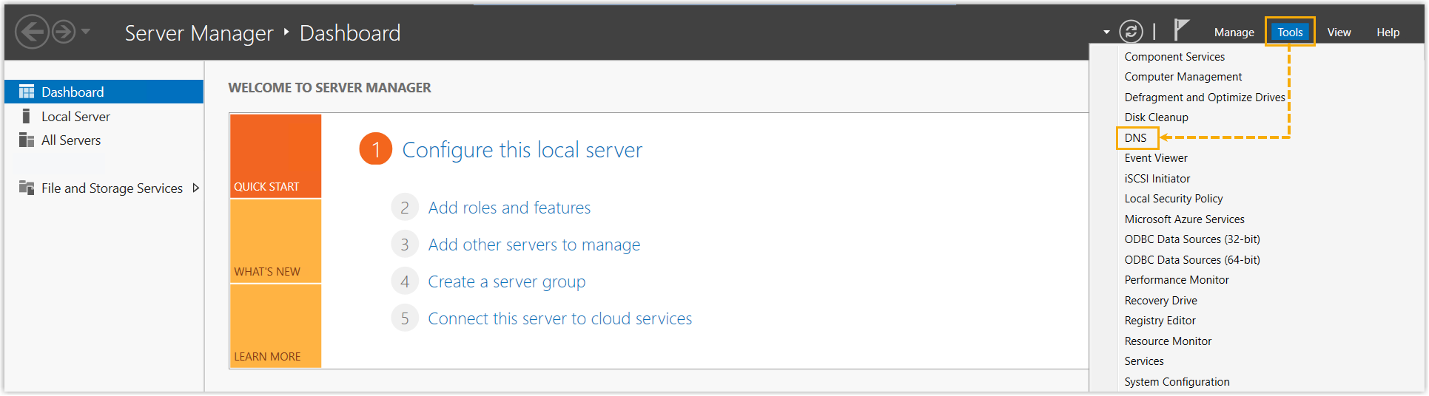1429x396 pixels.
Task: Click the back navigation arrow icon
Action: (32, 33)
